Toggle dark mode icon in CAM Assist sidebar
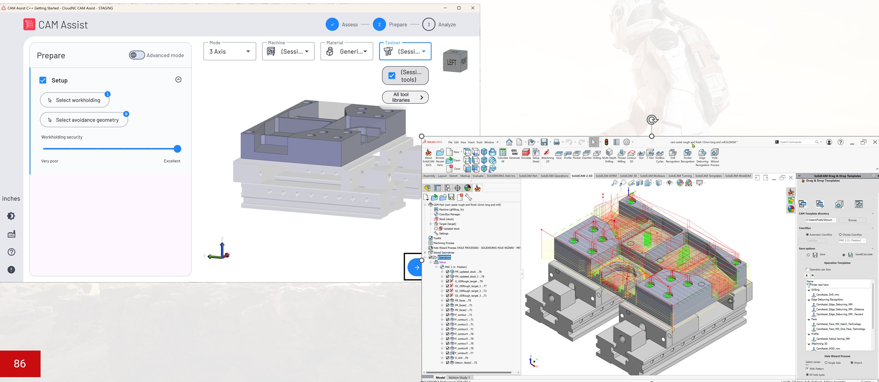 11,216
